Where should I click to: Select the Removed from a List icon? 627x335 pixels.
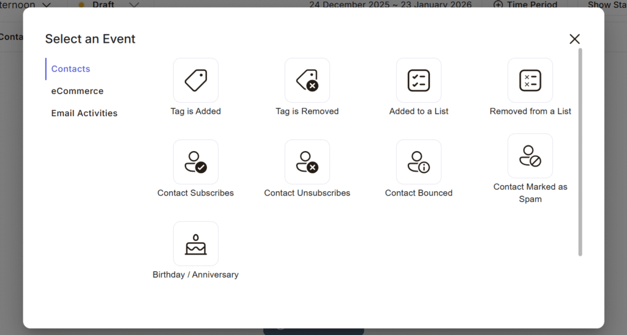coord(530,80)
